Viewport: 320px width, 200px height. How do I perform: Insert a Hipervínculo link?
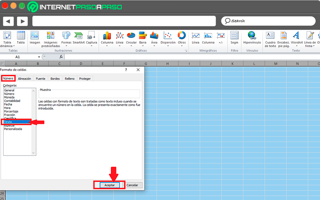pos(252,38)
